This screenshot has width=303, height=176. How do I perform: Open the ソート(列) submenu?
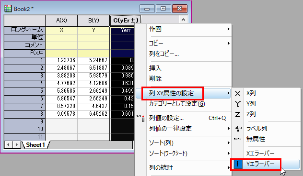(x=228, y=143)
